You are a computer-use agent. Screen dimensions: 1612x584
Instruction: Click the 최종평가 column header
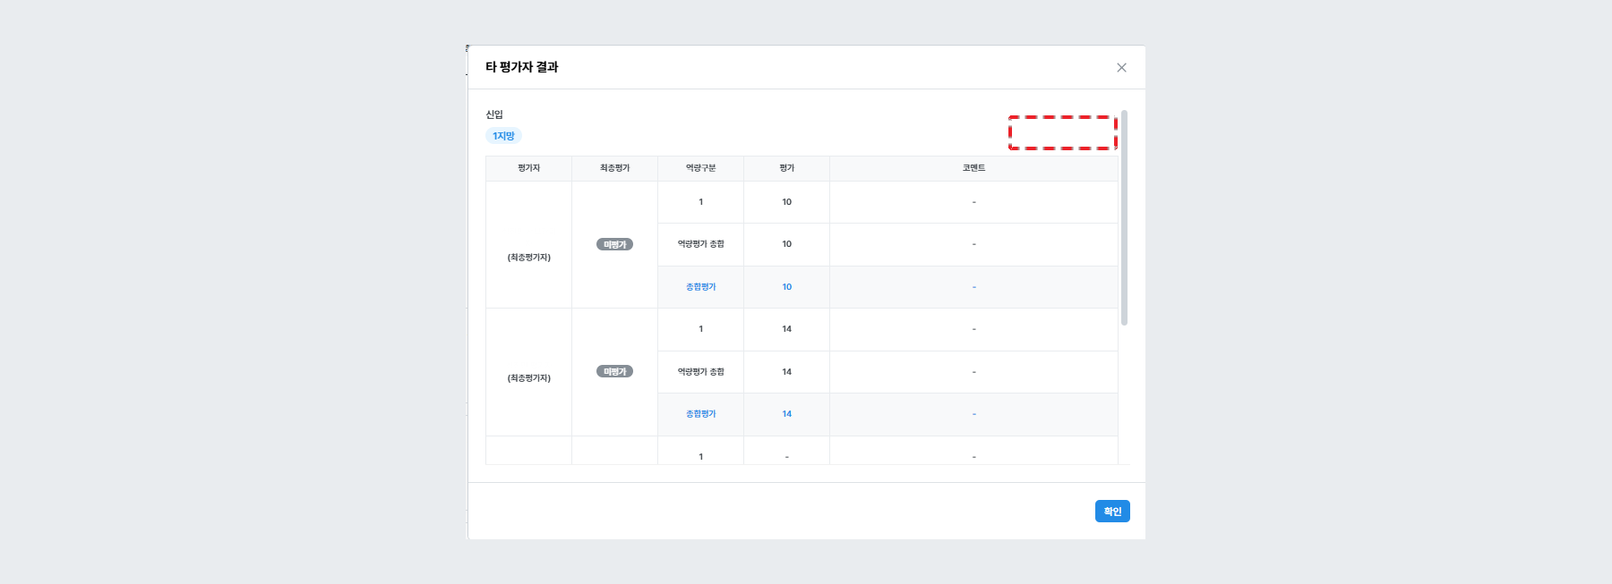[x=614, y=168]
